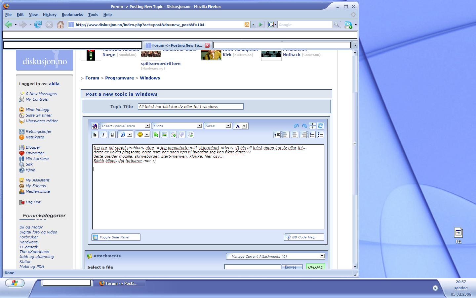Click the undo arrow in editor toolbar

pos(296,126)
